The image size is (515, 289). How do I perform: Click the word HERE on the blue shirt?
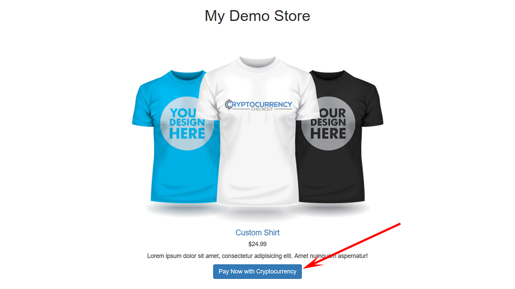187,133
